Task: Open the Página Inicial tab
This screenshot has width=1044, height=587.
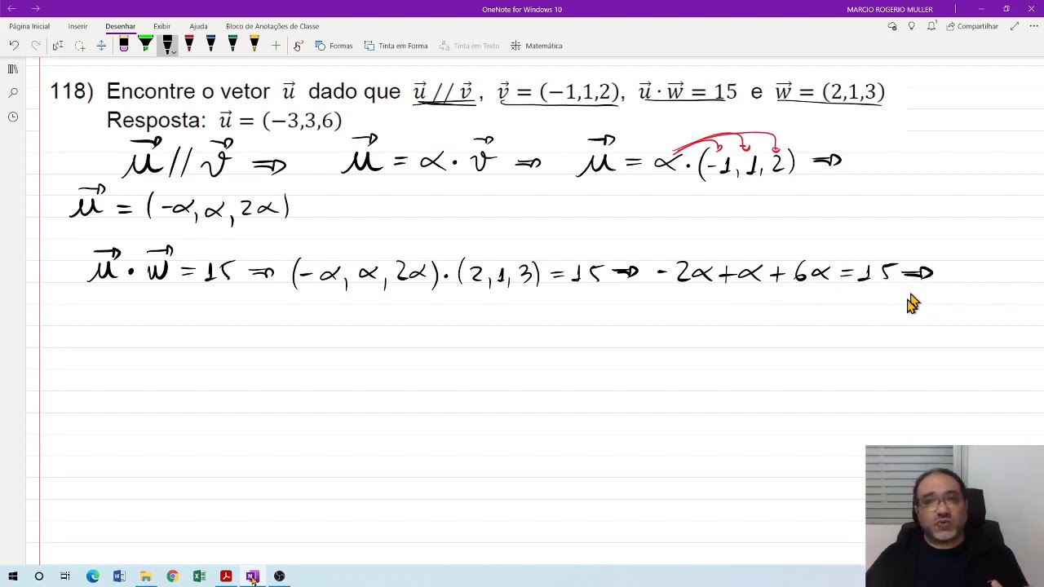Action: 29,26
